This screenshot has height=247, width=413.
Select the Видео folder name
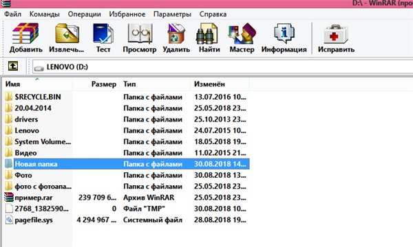(x=25, y=153)
